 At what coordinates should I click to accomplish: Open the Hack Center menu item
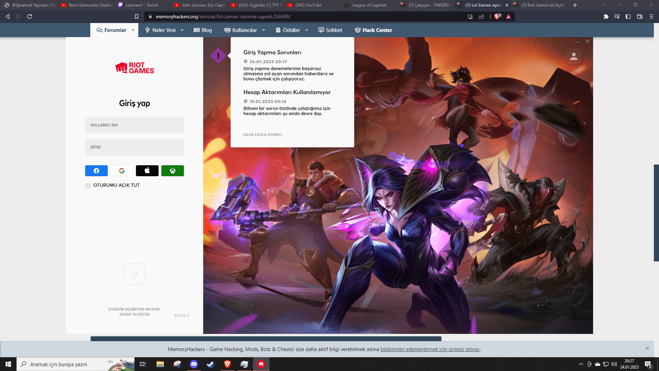click(x=373, y=30)
